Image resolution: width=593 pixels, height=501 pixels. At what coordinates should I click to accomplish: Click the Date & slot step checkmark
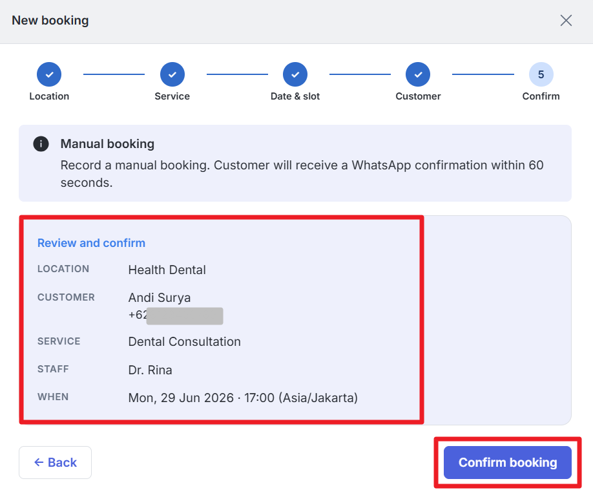coord(295,74)
